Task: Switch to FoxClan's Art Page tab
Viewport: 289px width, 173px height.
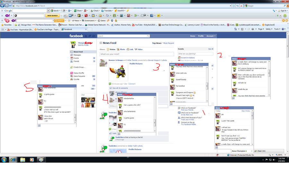Action: point(47,29)
